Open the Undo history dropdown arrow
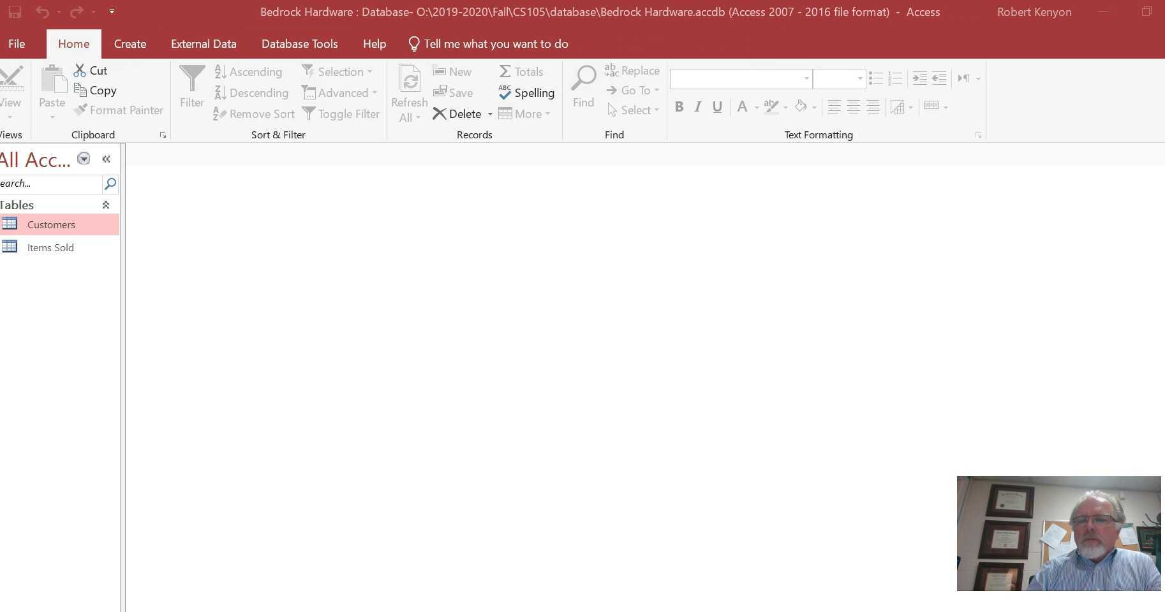Viewport: 1165px width, 612px height. 59,11
